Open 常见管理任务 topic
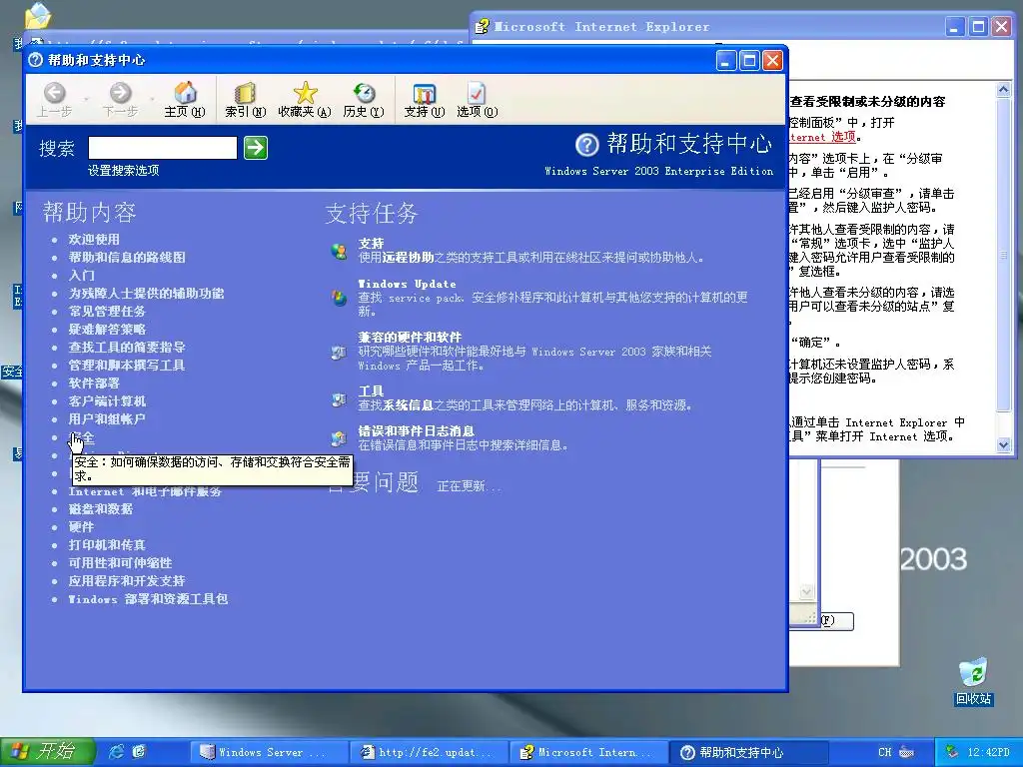This screenshot has width=1023, height=767. pyautogui.click(x=107, y=312)
